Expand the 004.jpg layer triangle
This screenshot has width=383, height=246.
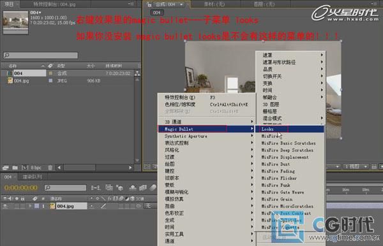click(x=30, y=206)
